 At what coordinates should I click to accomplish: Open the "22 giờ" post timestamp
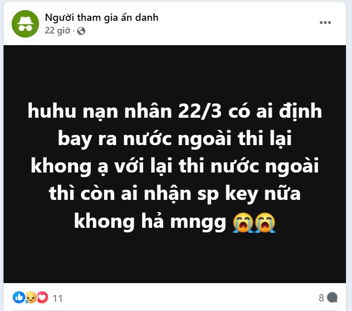coord(57,31)
